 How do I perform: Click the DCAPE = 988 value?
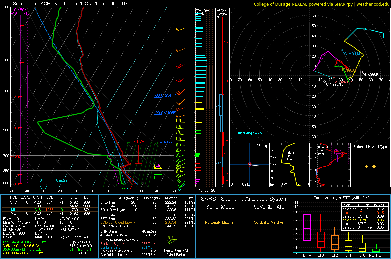pos(14,233)
